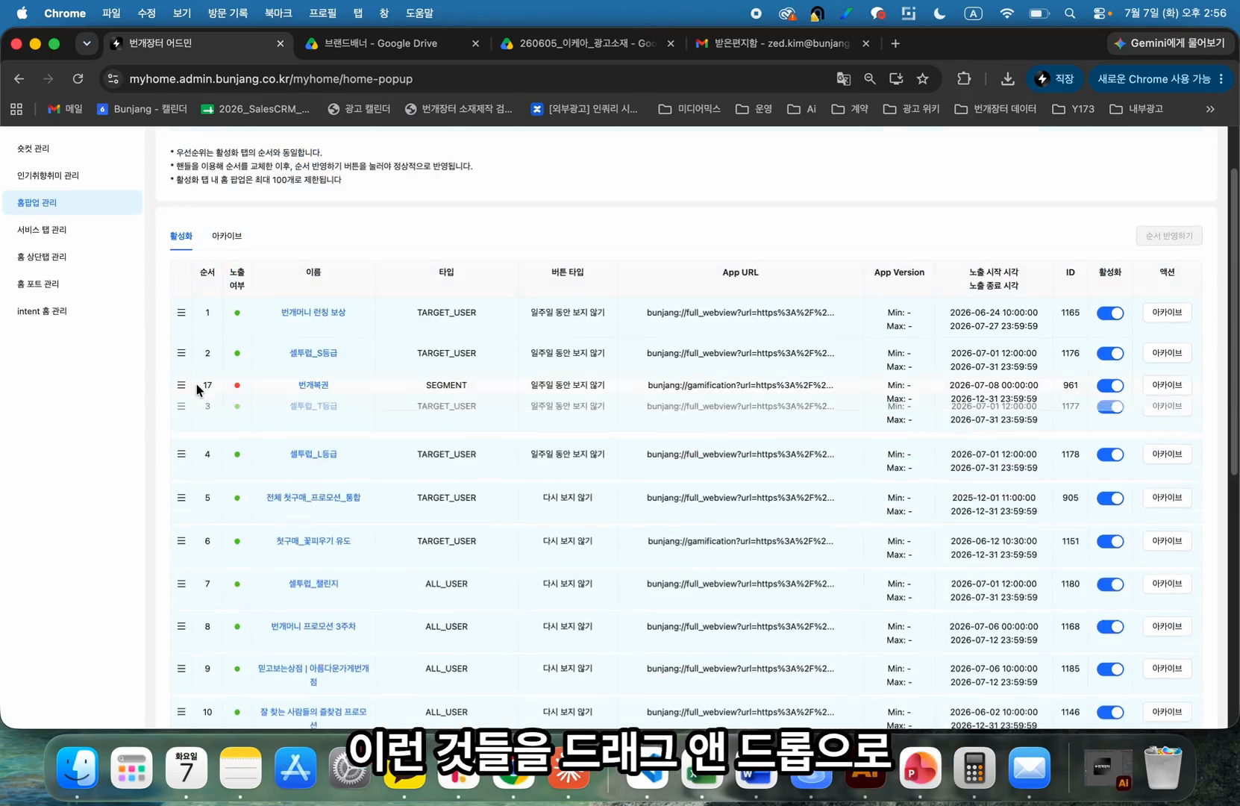Screen dimensions: 1240x806
Task: Expand Chrome tab search dropdown
Action: [x=87, y=43]
